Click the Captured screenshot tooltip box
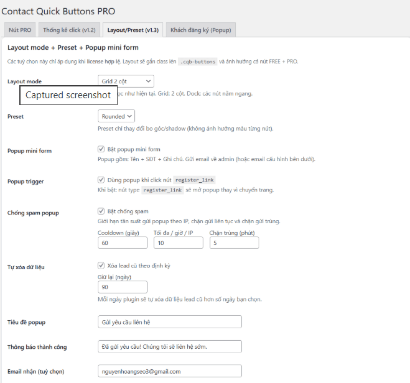The width and height of the screenshot is (410, 383). [x=68, y=95]
